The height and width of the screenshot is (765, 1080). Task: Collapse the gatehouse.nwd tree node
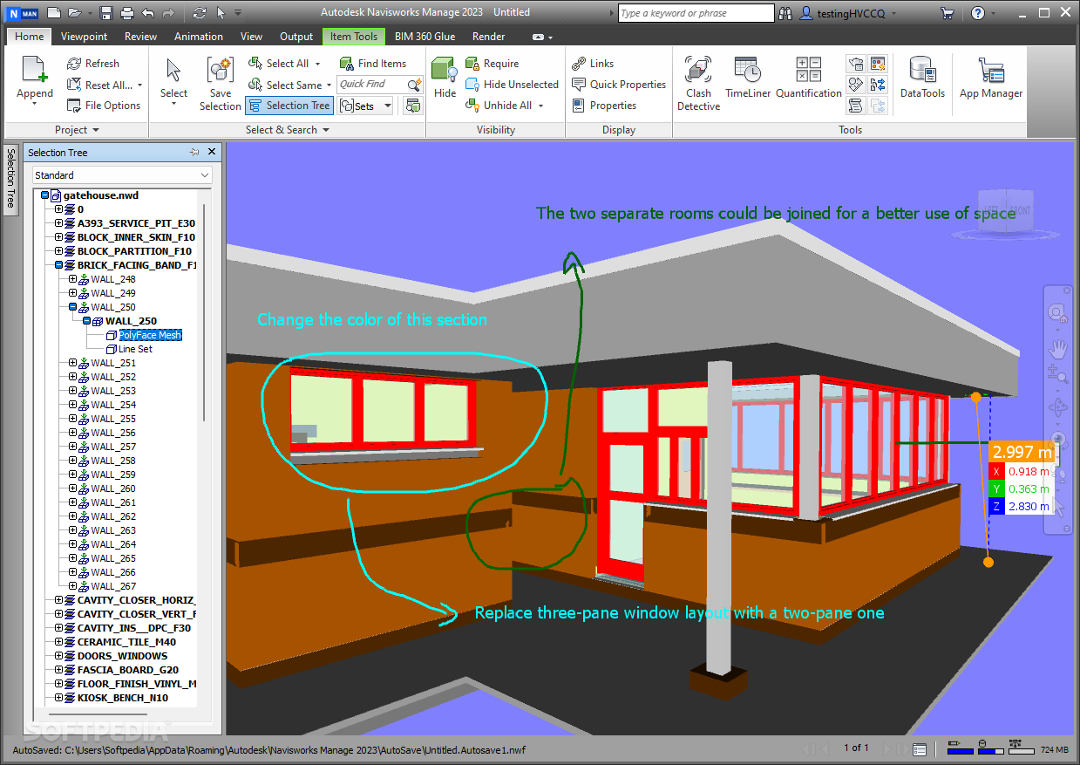pyautogui.click(x=45, y=195)
